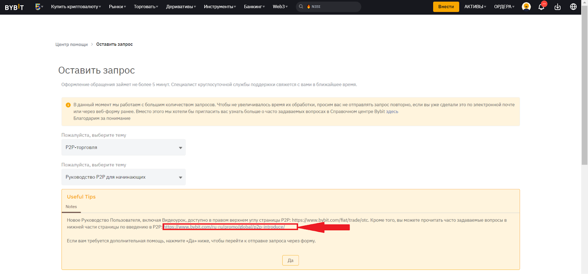Open the Купить криптовалюту menu
Viewport: 588px width, 274px height.
coord(76,7)
